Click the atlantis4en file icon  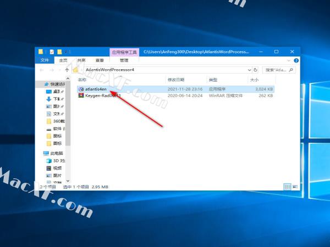click(x=81, y=89)
